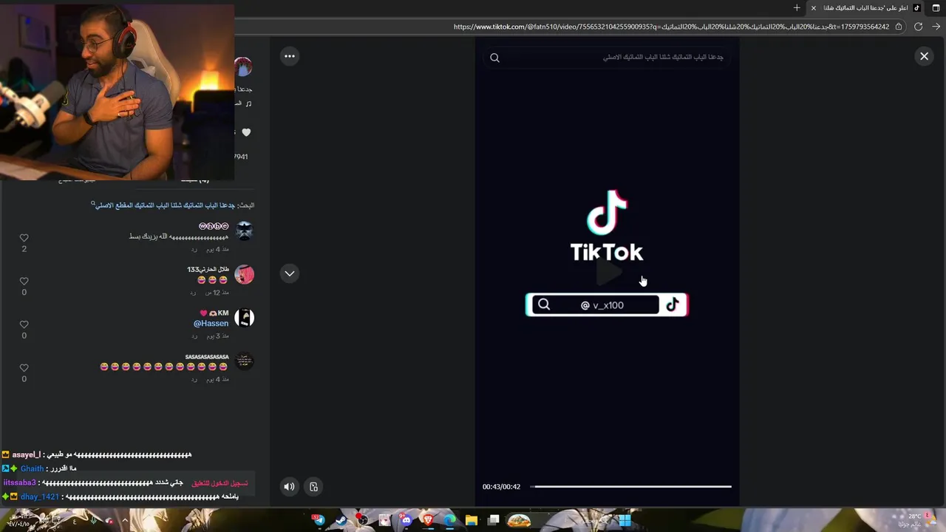Open a new browser tab
The width and height of the screenshot is (946, 532).
tap(797, 8)
